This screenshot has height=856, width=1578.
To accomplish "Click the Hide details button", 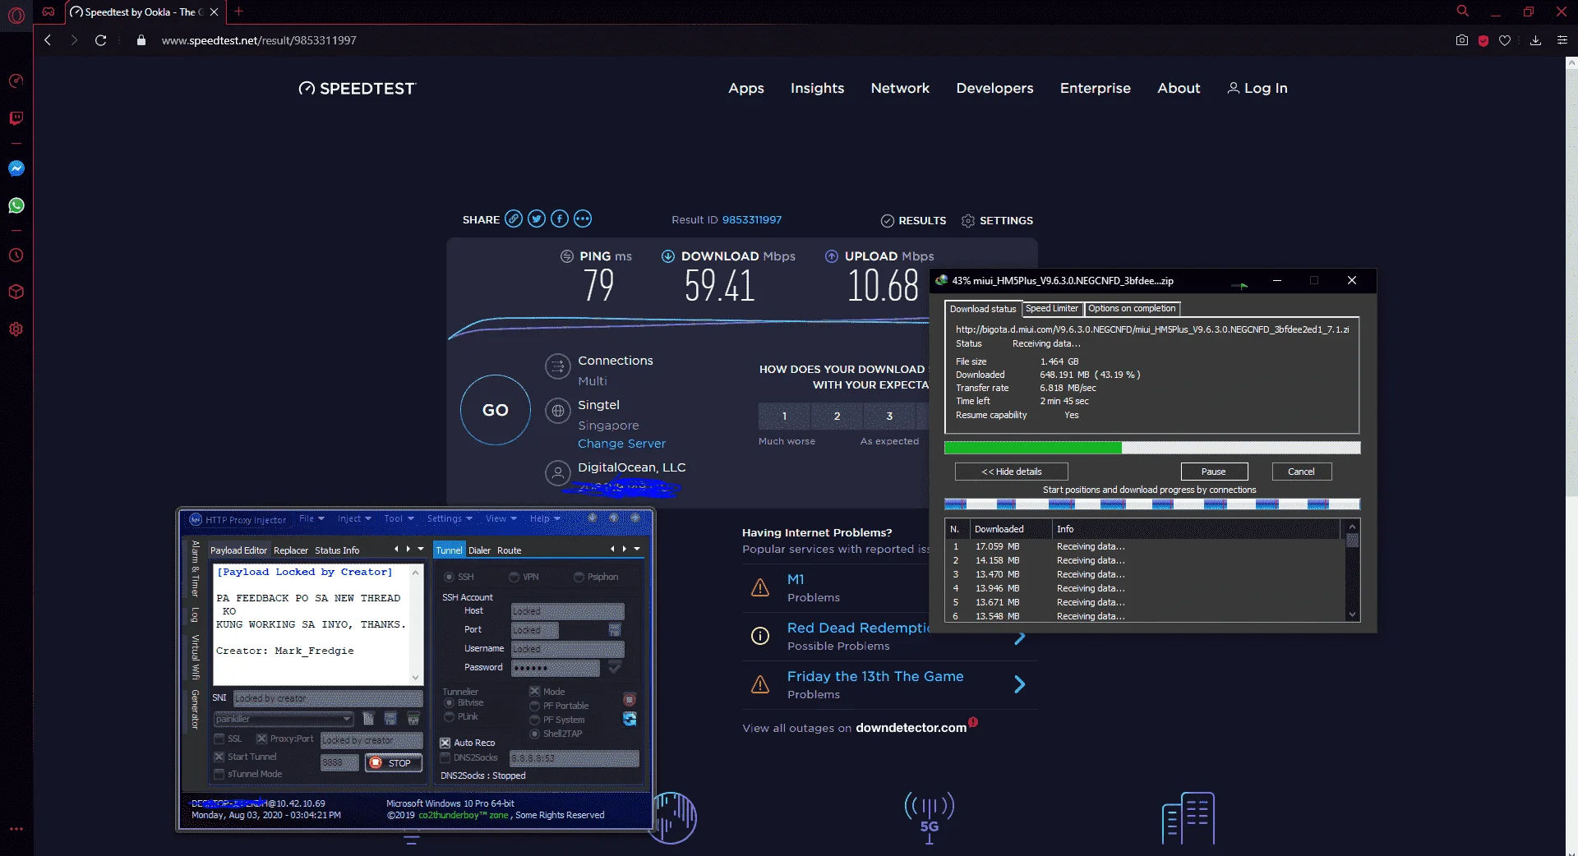I will coord(1012,472).
